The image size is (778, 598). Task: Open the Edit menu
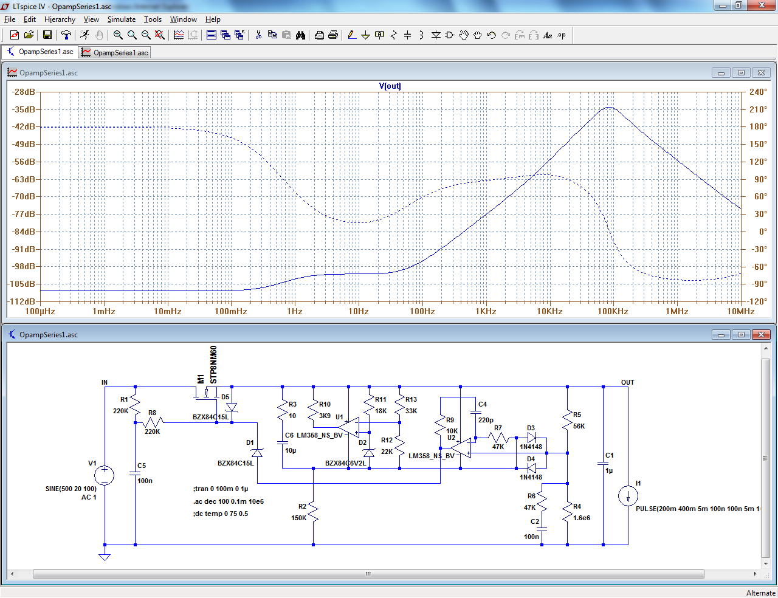pos(30,19)
